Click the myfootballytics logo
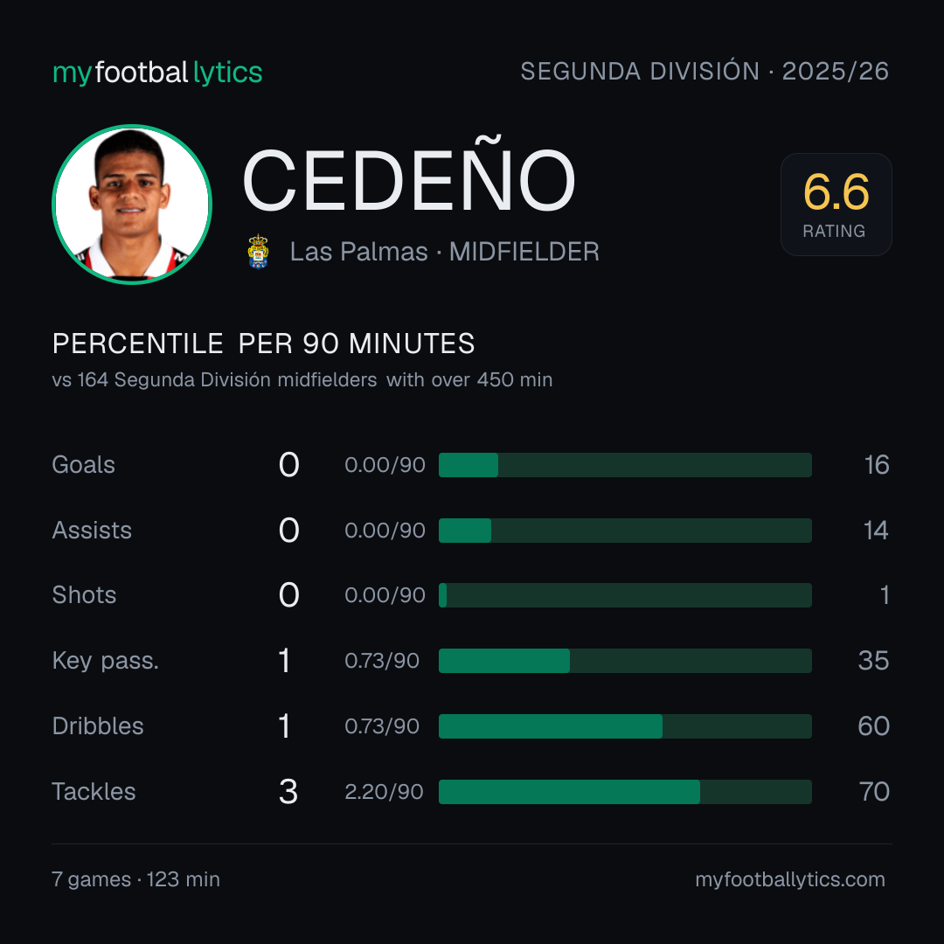Image resolution: width=944 pixels, height=944 pixels. click(157, 73)
